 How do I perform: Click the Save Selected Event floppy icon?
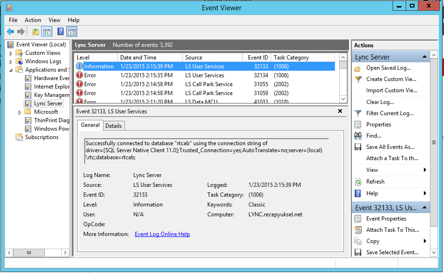point(358,252)
